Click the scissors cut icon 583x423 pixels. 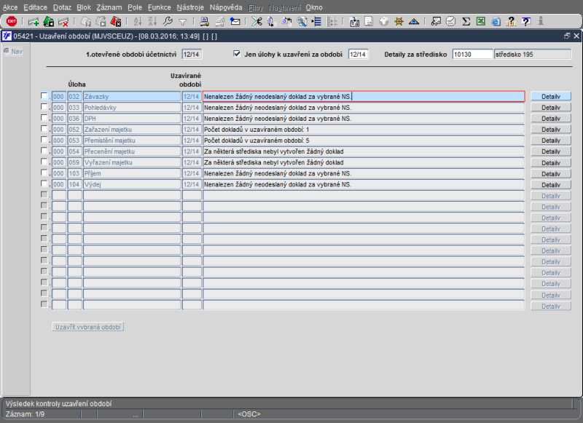[x=257, y=22]
